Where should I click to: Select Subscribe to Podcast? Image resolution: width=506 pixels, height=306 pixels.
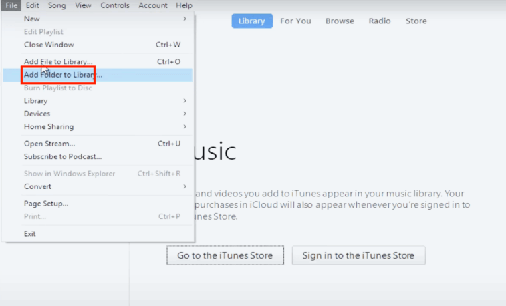click(x=98, y=156)
